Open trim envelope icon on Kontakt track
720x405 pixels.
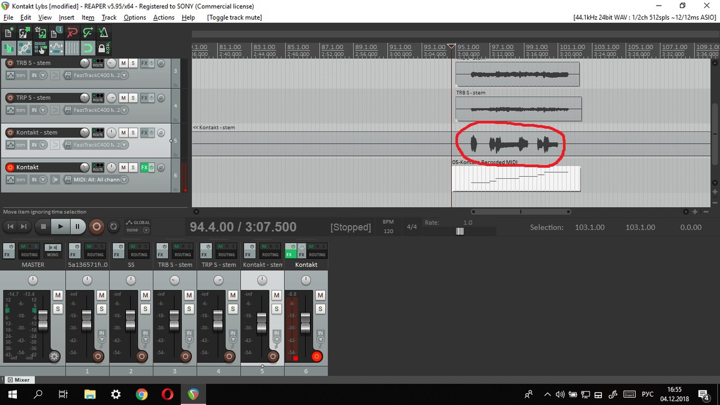[x=10, y=179]
